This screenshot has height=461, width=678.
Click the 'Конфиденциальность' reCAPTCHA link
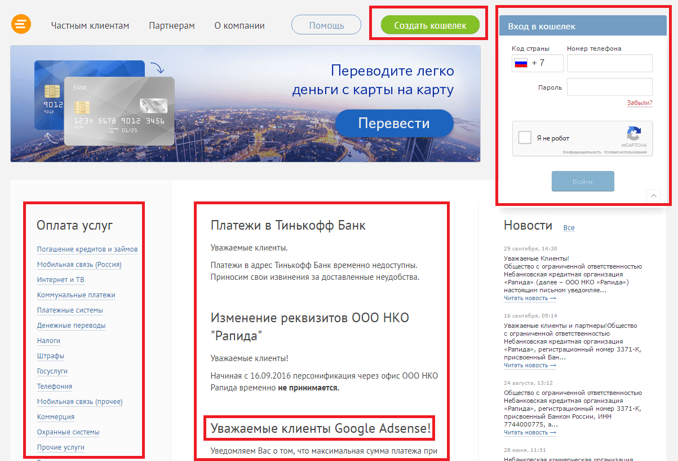(x=582, y=152)
